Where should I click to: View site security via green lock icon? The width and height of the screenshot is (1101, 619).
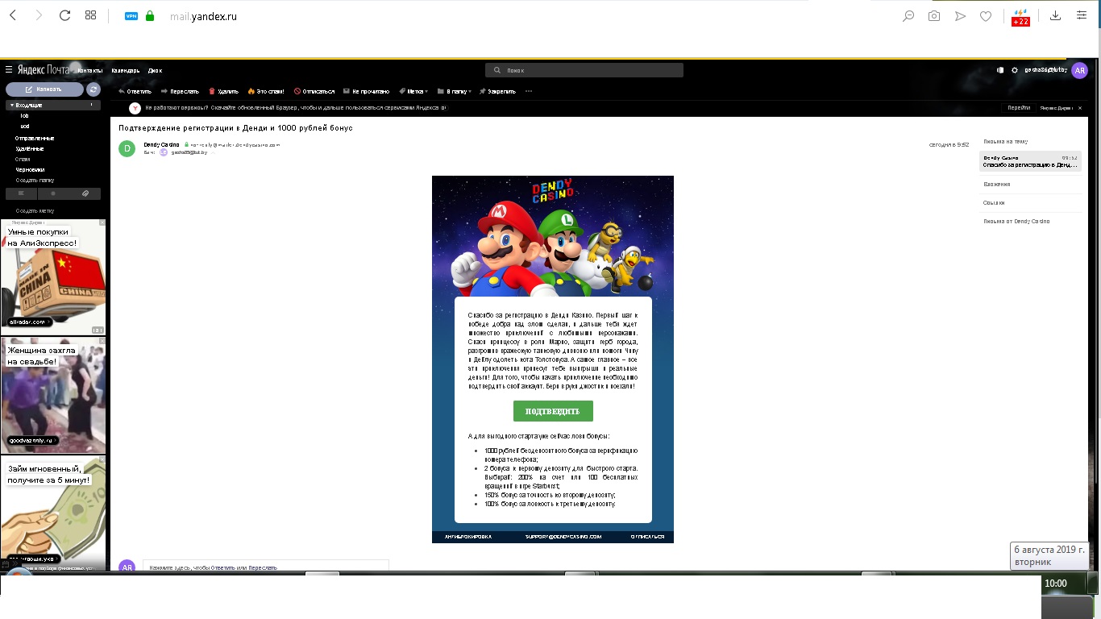[150, 15]
